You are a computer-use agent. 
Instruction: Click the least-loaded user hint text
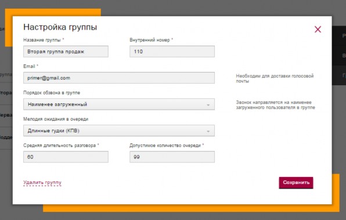click(x=275, y=105)
